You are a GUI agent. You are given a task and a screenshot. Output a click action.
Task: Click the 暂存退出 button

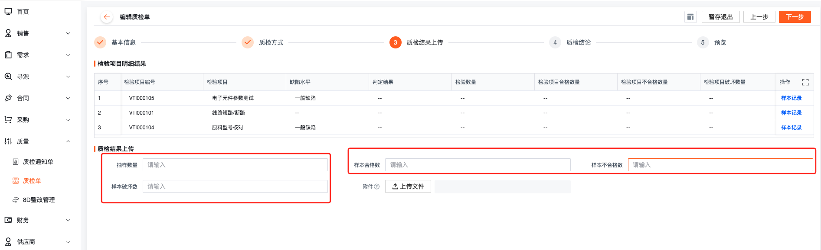721,17
